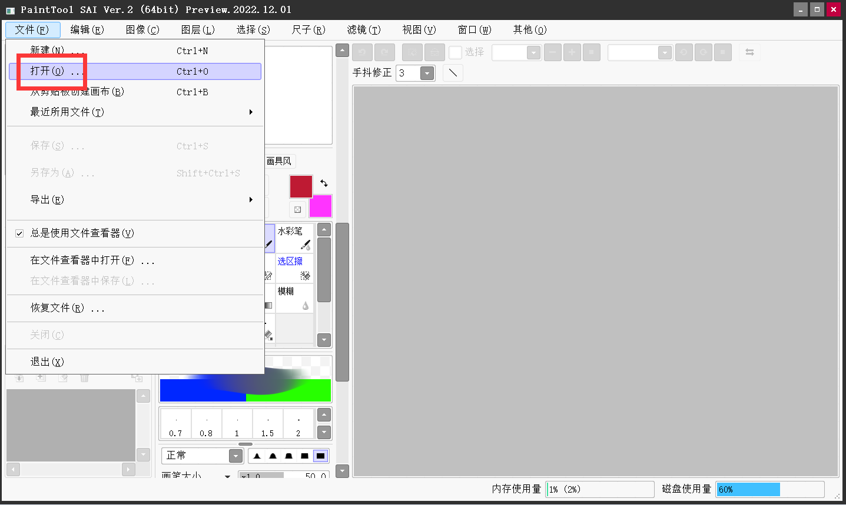Select the second brush edge shape
The image size is (846, 505).
click(273, 456)
